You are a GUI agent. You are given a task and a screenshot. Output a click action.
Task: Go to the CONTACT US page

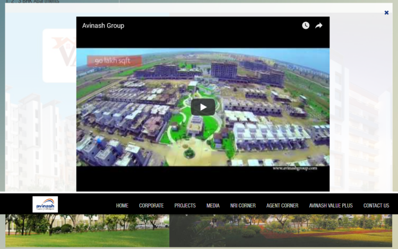(376, 206)
